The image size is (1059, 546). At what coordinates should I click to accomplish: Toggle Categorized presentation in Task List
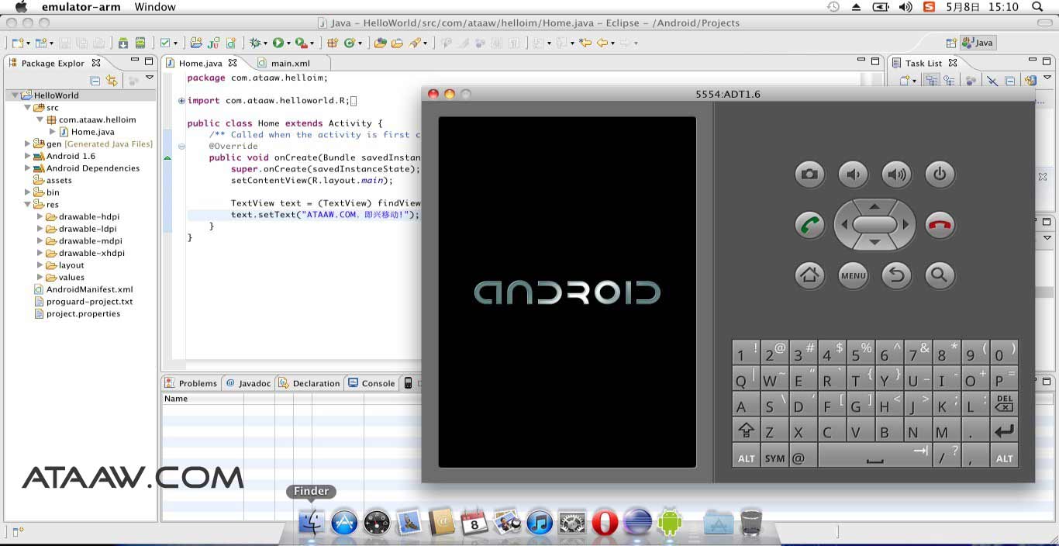click(932, 80)
